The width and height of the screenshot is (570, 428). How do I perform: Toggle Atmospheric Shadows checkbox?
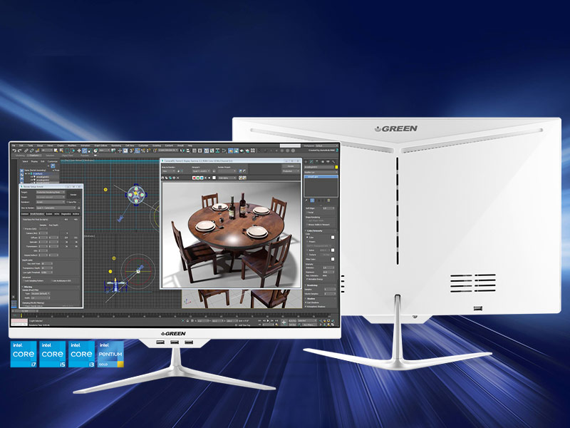[x=306, y=307]
